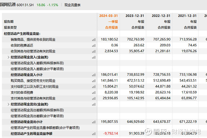
Task: Select cell value 29,936.85
Action: [x=110, y=98]
